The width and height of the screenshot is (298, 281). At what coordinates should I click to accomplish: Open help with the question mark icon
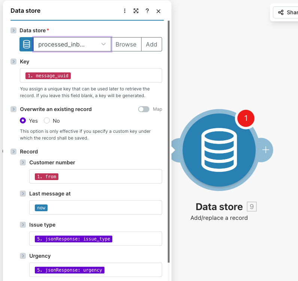coord(147,11)
